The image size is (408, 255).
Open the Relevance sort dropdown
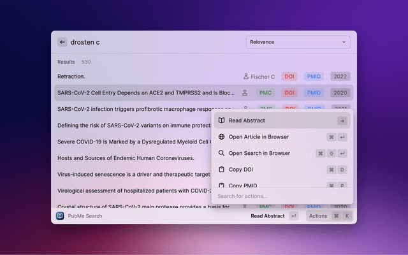(298, 42)
